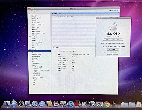142x110 pixels.
Task: Launch Google Chrome from the Dock
Action: [x=107, y=104]
